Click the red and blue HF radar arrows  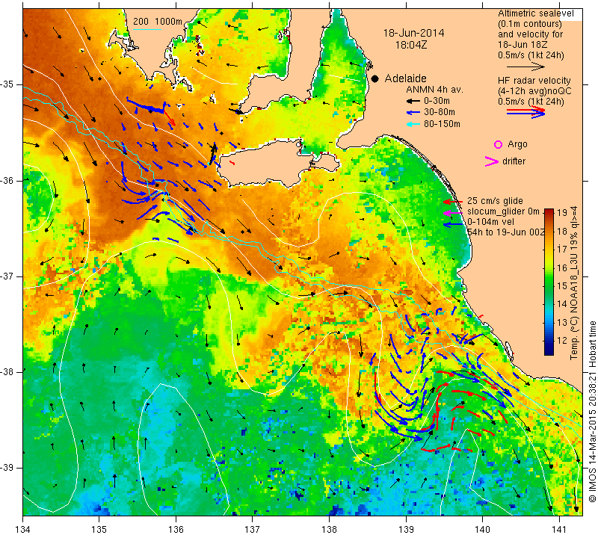[526, 112]
